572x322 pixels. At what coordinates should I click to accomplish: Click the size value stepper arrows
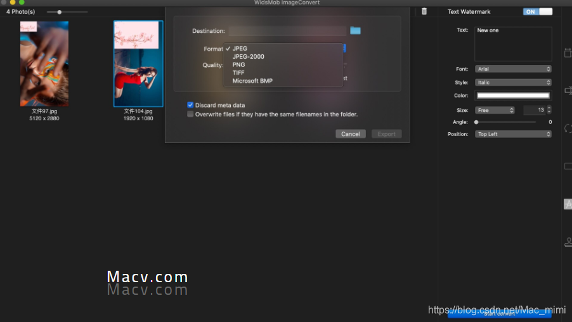tap(549, 110)
